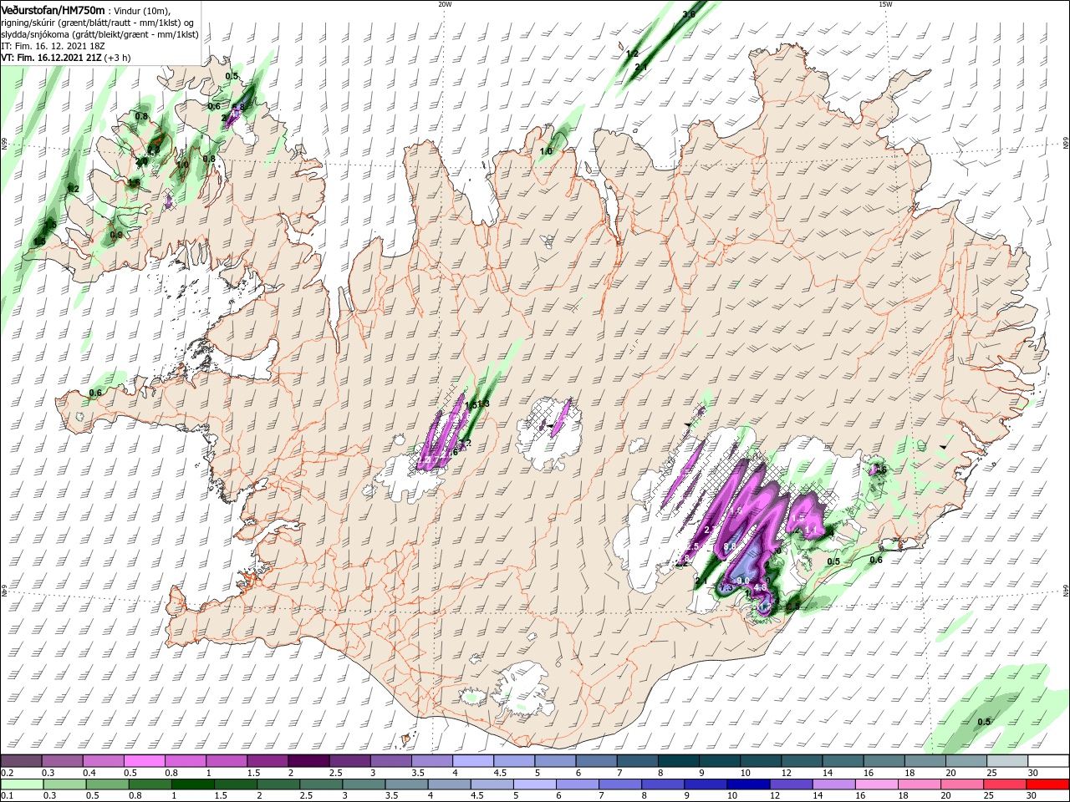Pick the medium green 0.5 swatch in lower legend
Viewport: 1070px width, 802px height.
(107, 784)
